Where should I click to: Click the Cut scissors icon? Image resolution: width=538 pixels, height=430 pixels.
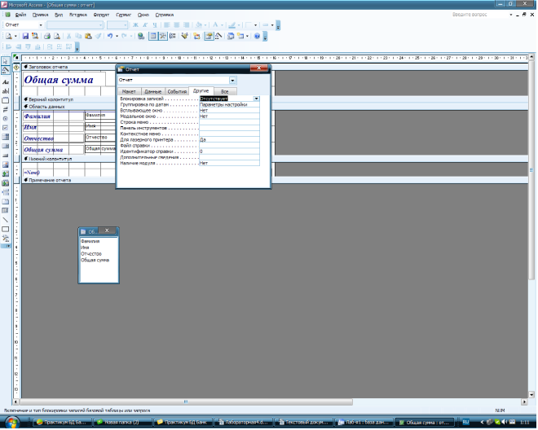point(68,36)
